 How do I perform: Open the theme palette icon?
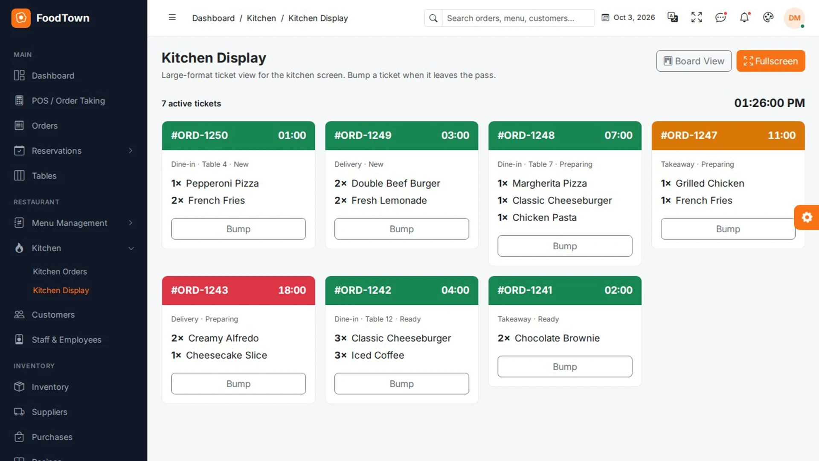[768, 18]
